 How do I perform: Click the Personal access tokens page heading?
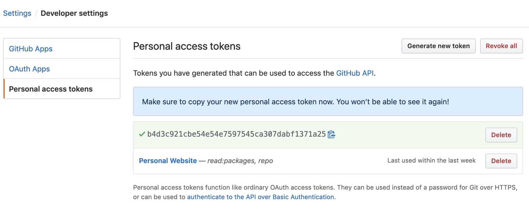pos(186,46)
